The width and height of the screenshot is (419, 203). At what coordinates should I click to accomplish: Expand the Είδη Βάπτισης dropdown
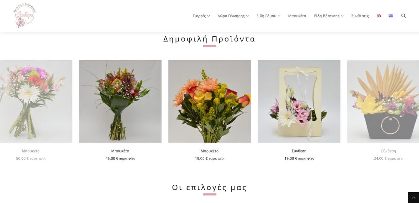click(x=329, y=16)
